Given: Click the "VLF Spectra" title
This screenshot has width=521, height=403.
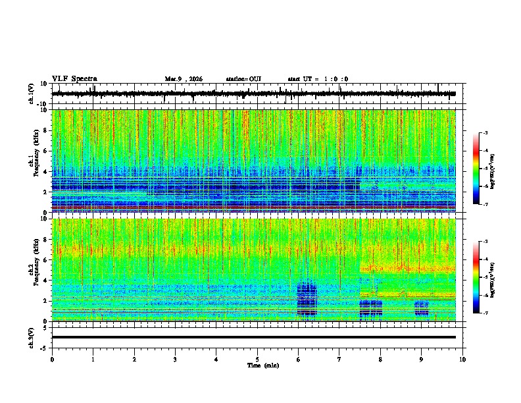Looking at the screenshot, I should point(74,79).
